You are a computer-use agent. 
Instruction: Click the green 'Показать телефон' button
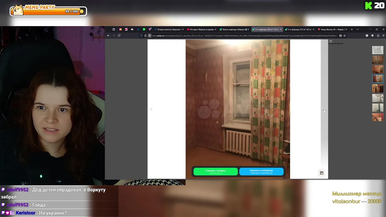tap(216, 171)
